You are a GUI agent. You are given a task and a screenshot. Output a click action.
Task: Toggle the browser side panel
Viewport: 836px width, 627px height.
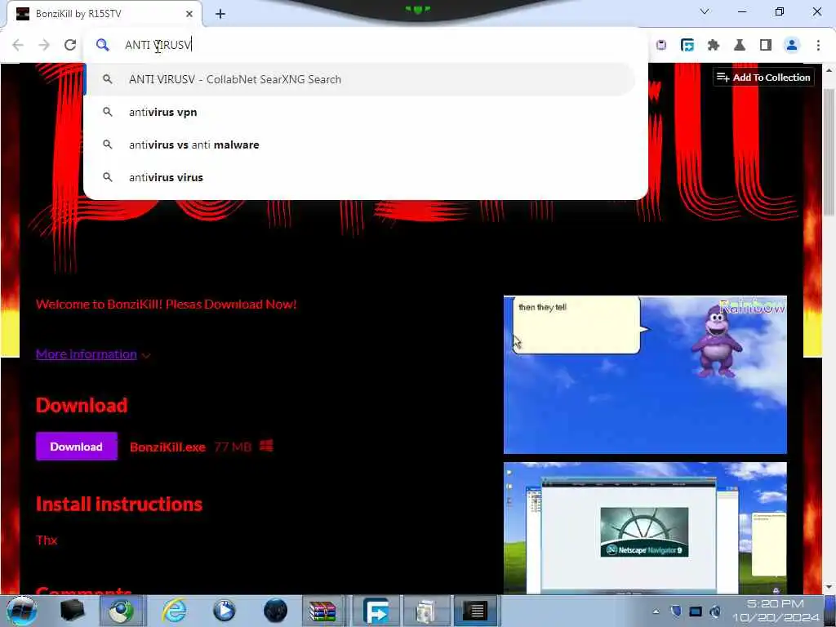click(766, 46)
